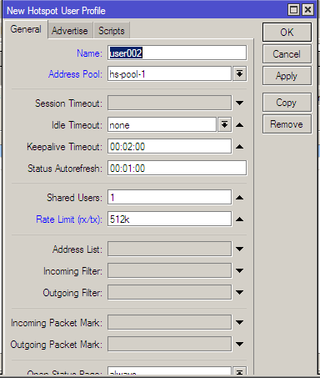The height and width of the screenshot is (378, 320).
Task: Collapse the Idle Timeout field
Action: (x=239, y=125)
